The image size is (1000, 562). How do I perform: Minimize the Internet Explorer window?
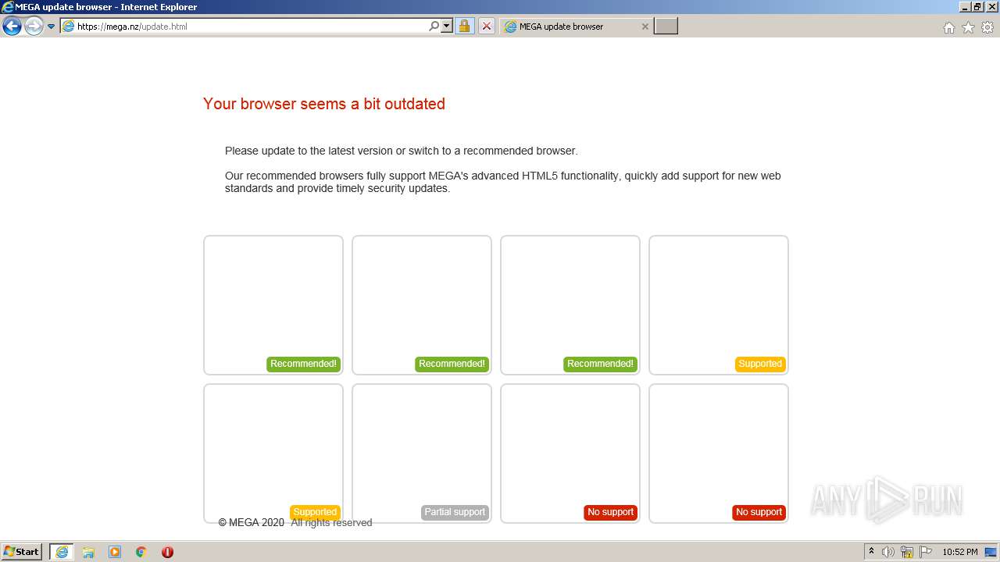965,7
